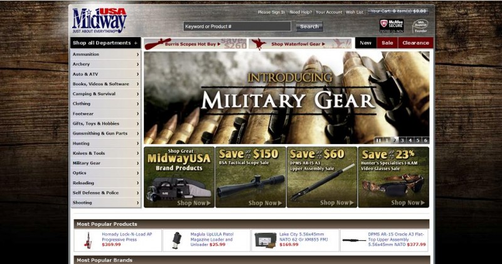Open the Shop Waterfowl Gear promo
The image size is (502, 264).
click(x=300, y=44)
